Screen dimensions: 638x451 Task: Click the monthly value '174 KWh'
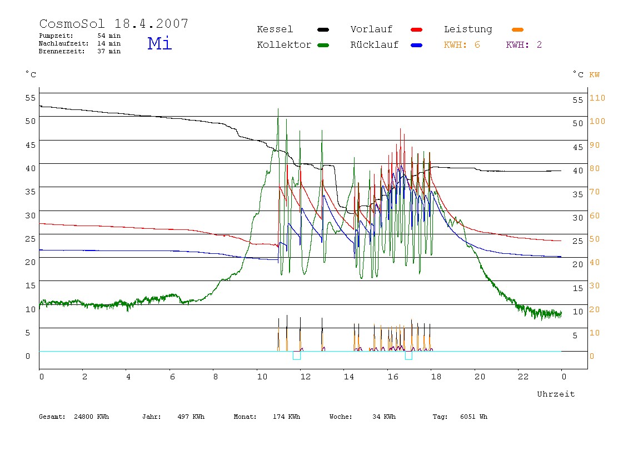tap(286, 417)
